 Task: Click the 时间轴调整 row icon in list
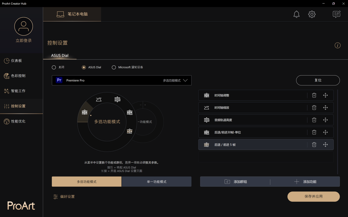tap(206, 95)
